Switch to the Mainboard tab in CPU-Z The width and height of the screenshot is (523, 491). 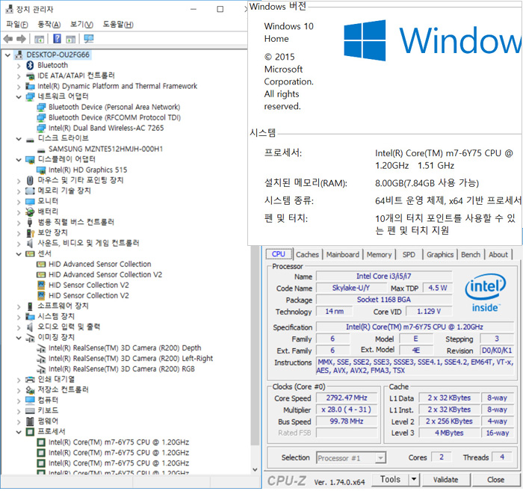coord(343,255)
